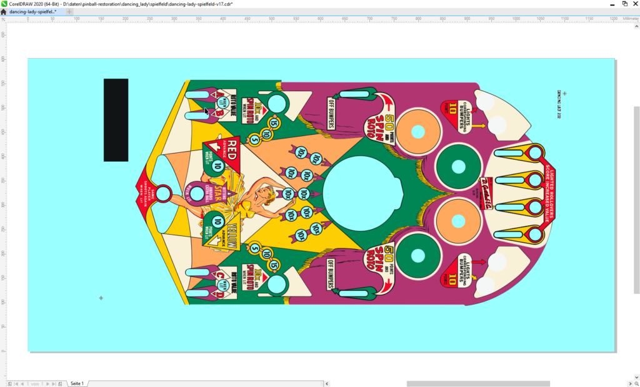Start a new document with the plus tab
This screenshot has width=640, height=387.
pyautogui.click(x=69, y=12)
